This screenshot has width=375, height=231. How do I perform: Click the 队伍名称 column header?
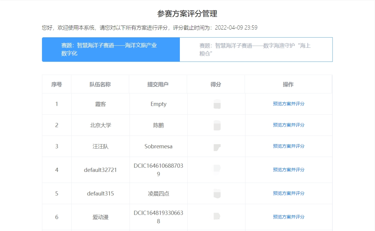click(x=100, y=84)
